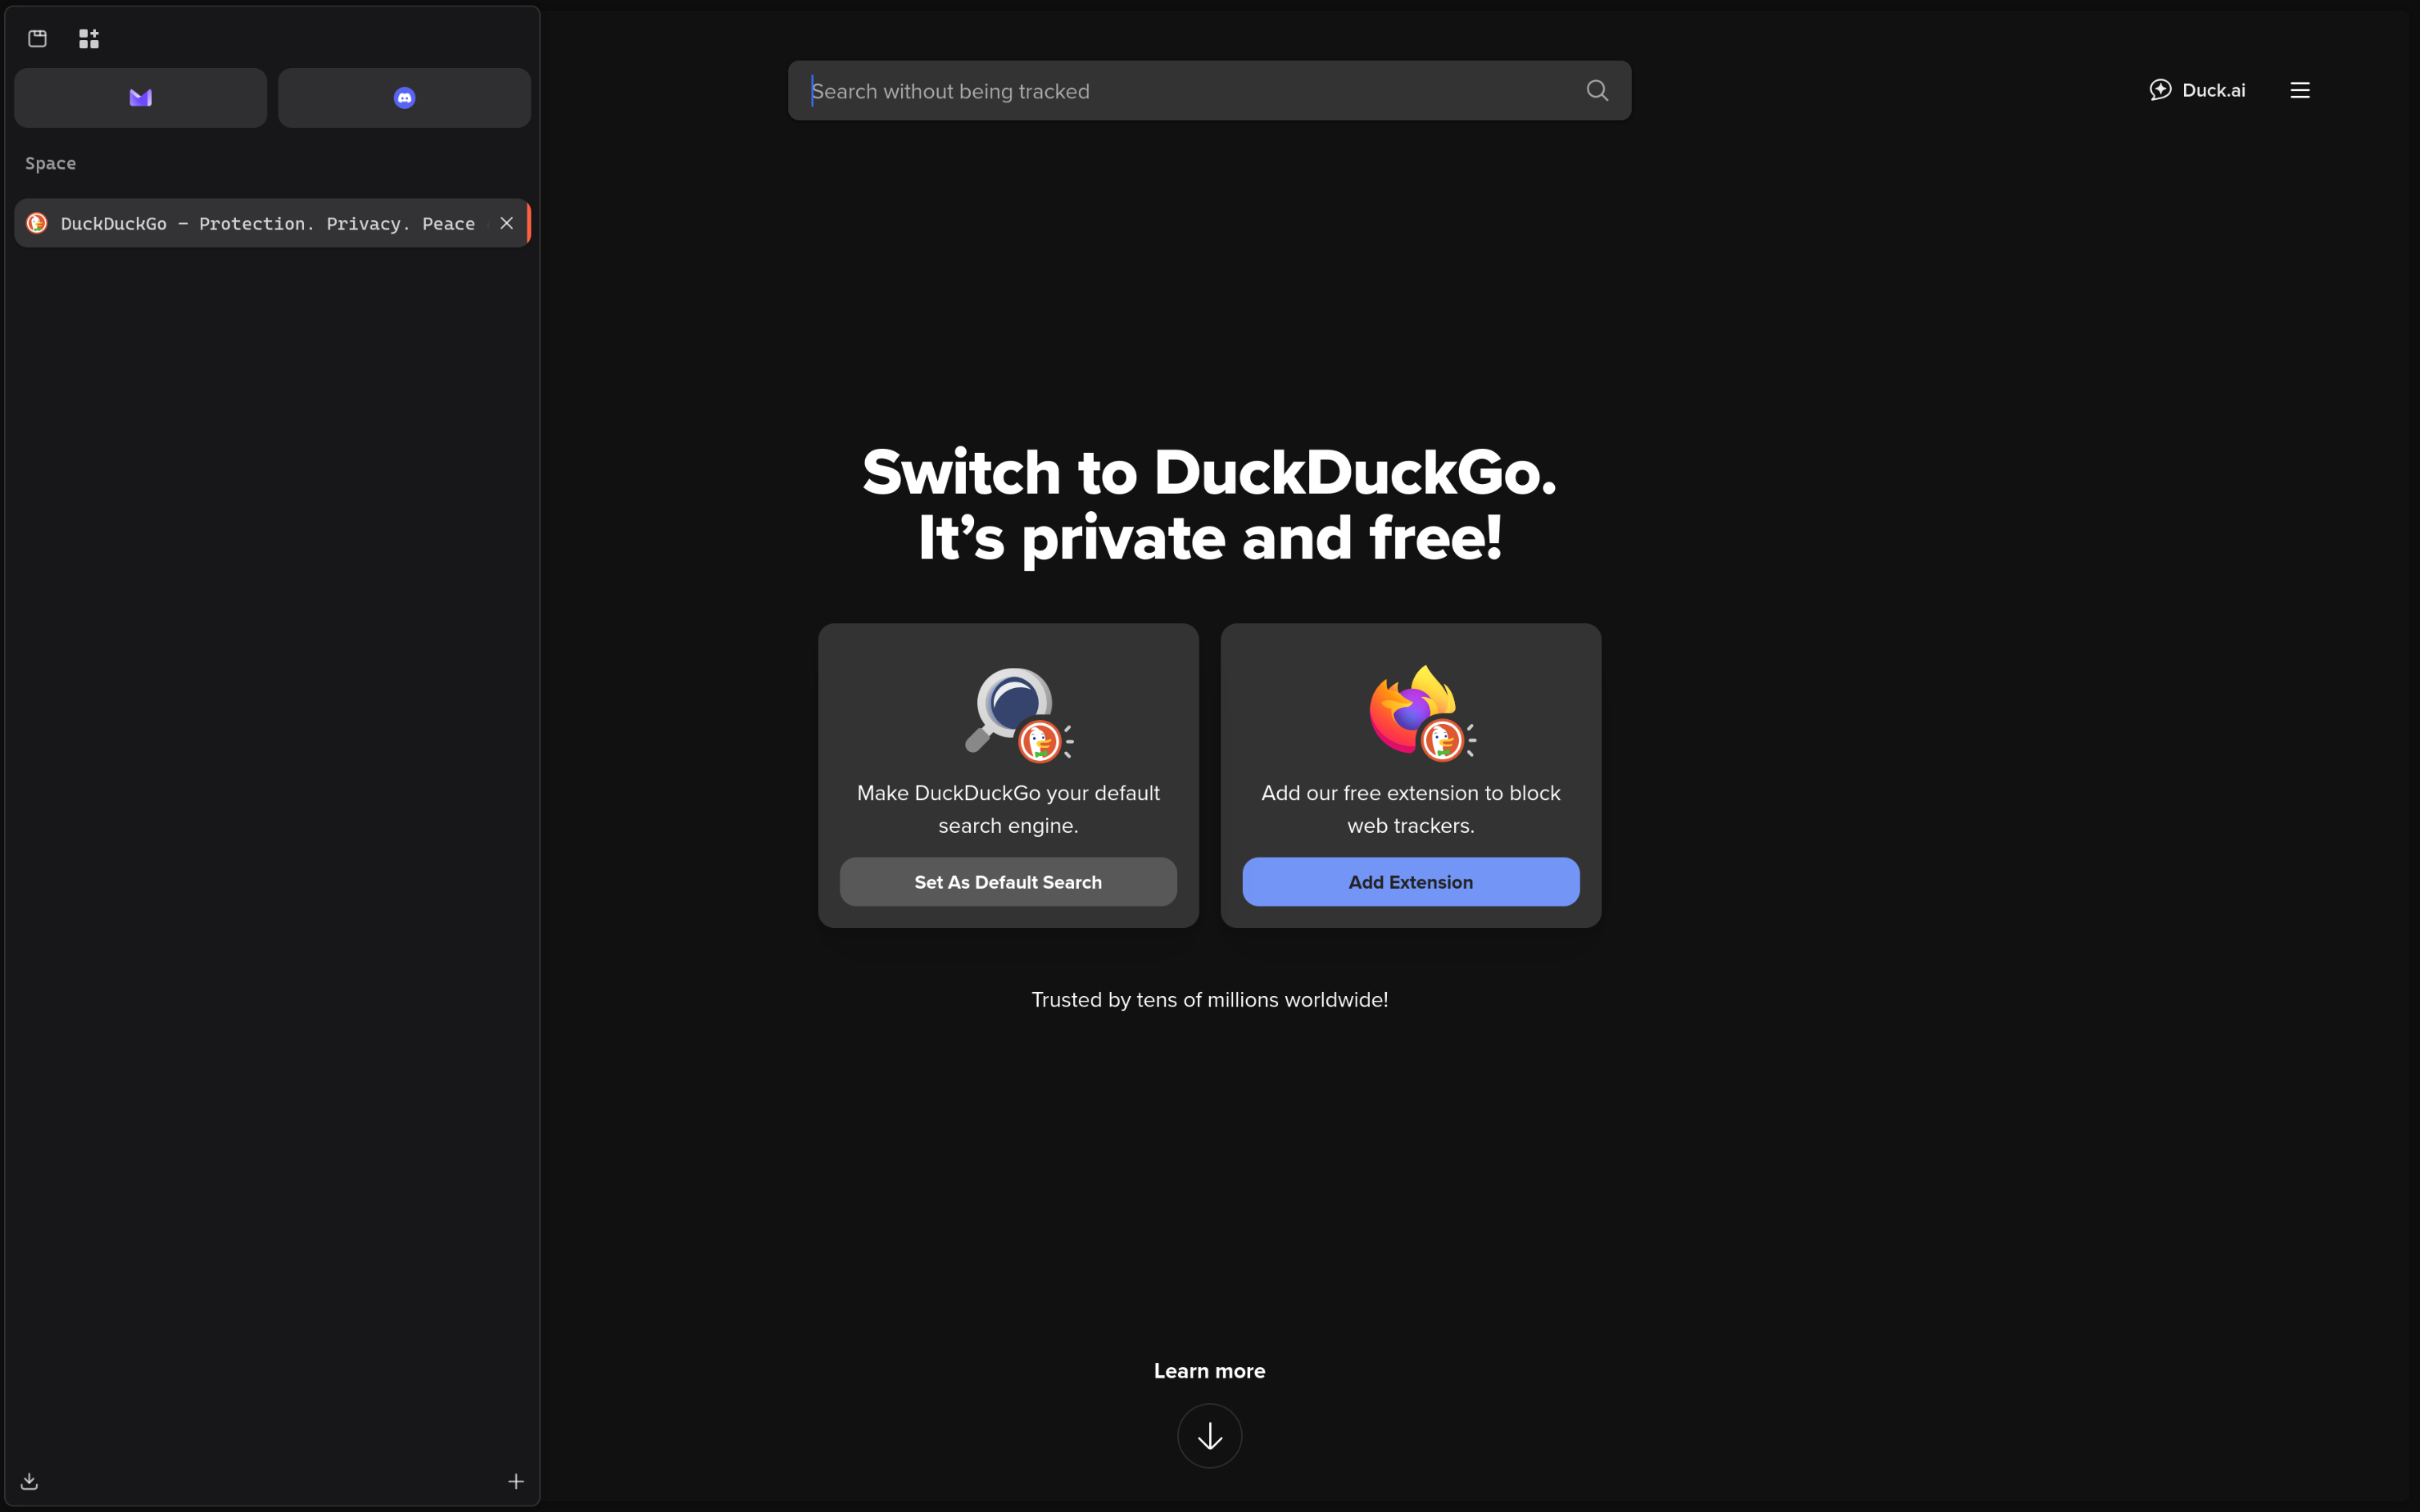Open the hamburger menu

(2300, 90)
